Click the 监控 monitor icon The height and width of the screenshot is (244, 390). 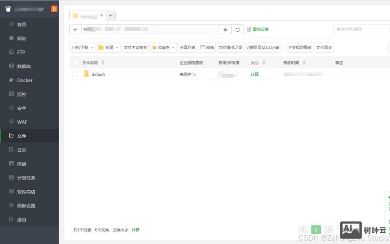tap(11, 94)
